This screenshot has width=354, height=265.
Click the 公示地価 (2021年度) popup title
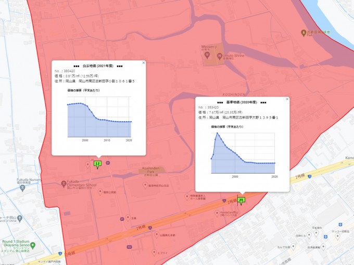coord(98,67)
